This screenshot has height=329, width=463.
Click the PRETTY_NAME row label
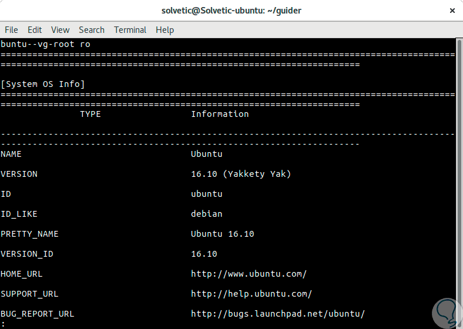pos(29,234)
